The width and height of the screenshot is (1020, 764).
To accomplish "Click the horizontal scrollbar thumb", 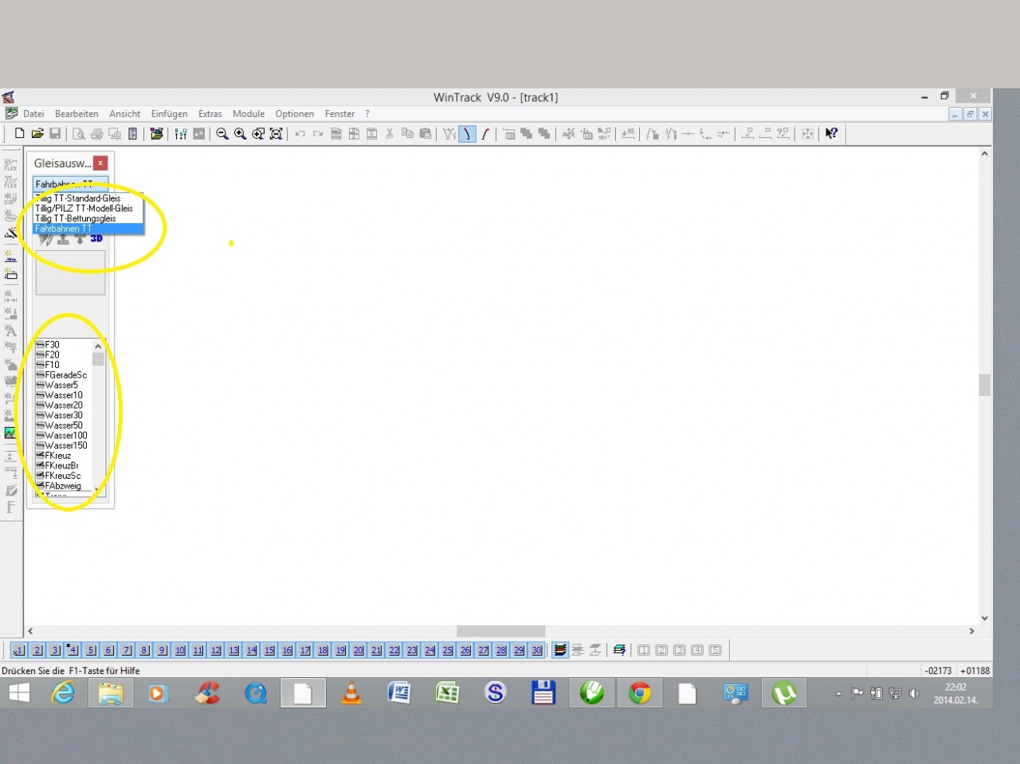I will click(500, 631).
